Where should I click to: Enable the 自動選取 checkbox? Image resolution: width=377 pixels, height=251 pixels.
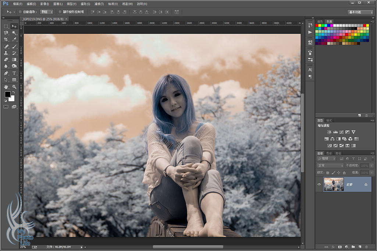[21, 12]
